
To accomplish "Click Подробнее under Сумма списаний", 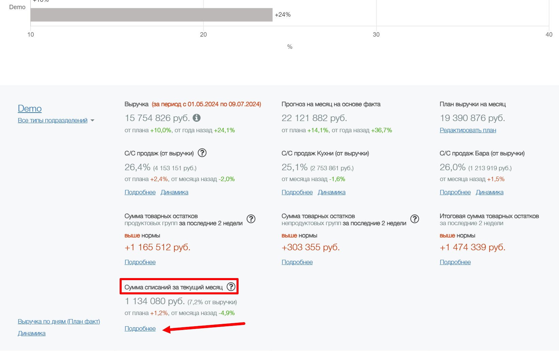I will [x=140, y=329].
